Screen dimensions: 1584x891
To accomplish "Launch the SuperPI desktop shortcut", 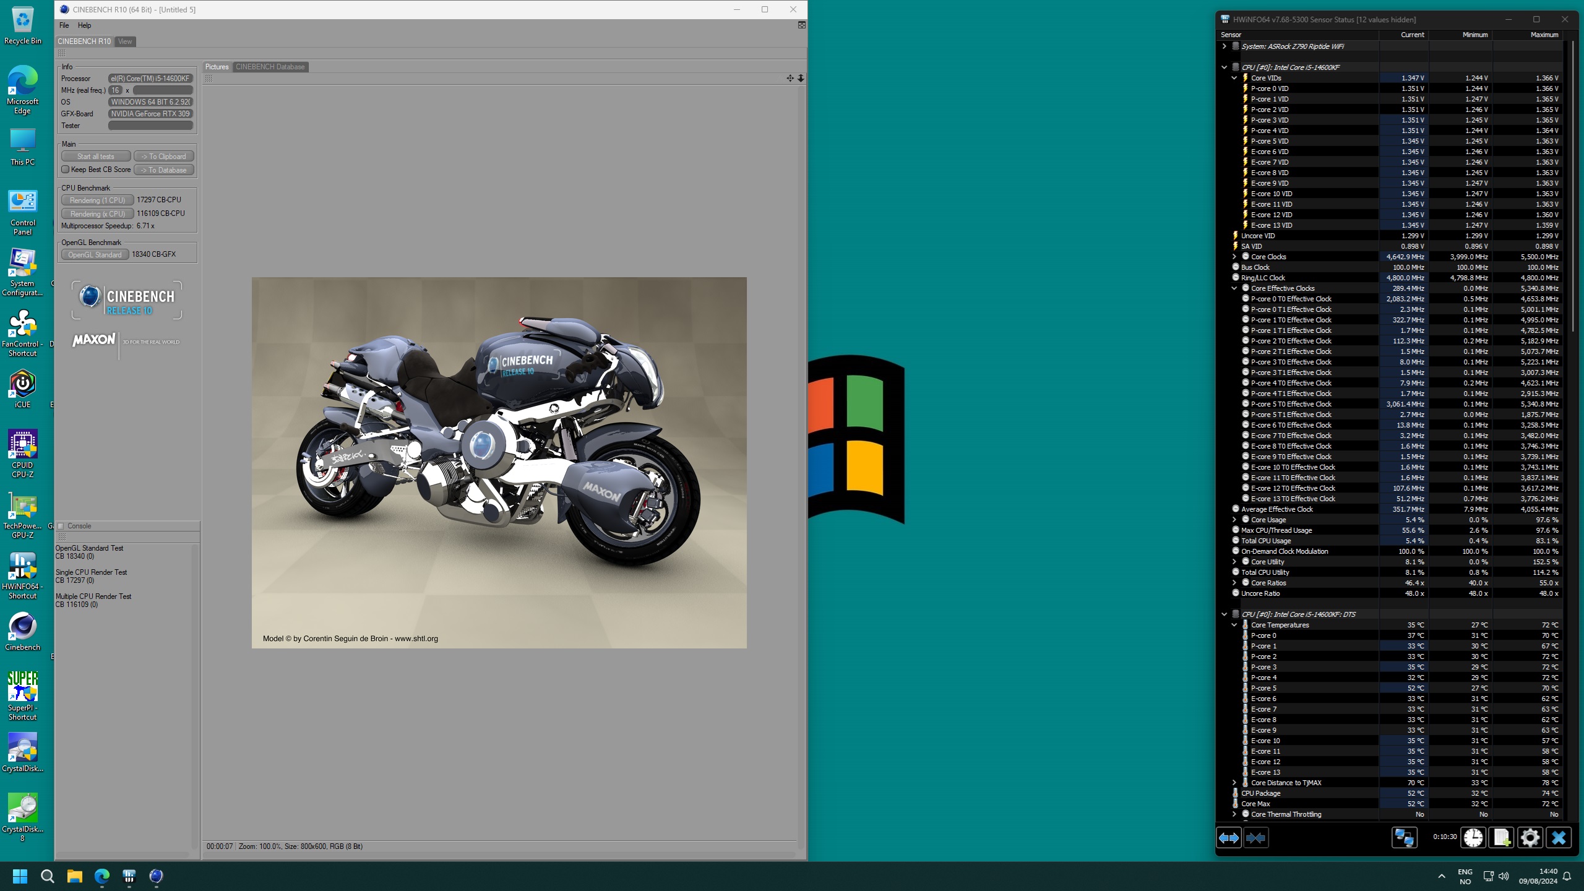I will (x=22, y=697).
